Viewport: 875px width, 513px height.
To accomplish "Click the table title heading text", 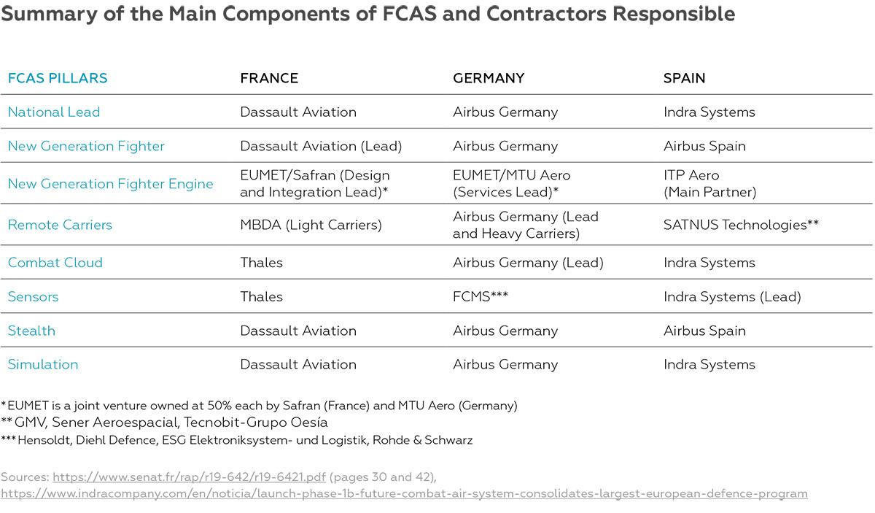I will coord(367,15).
